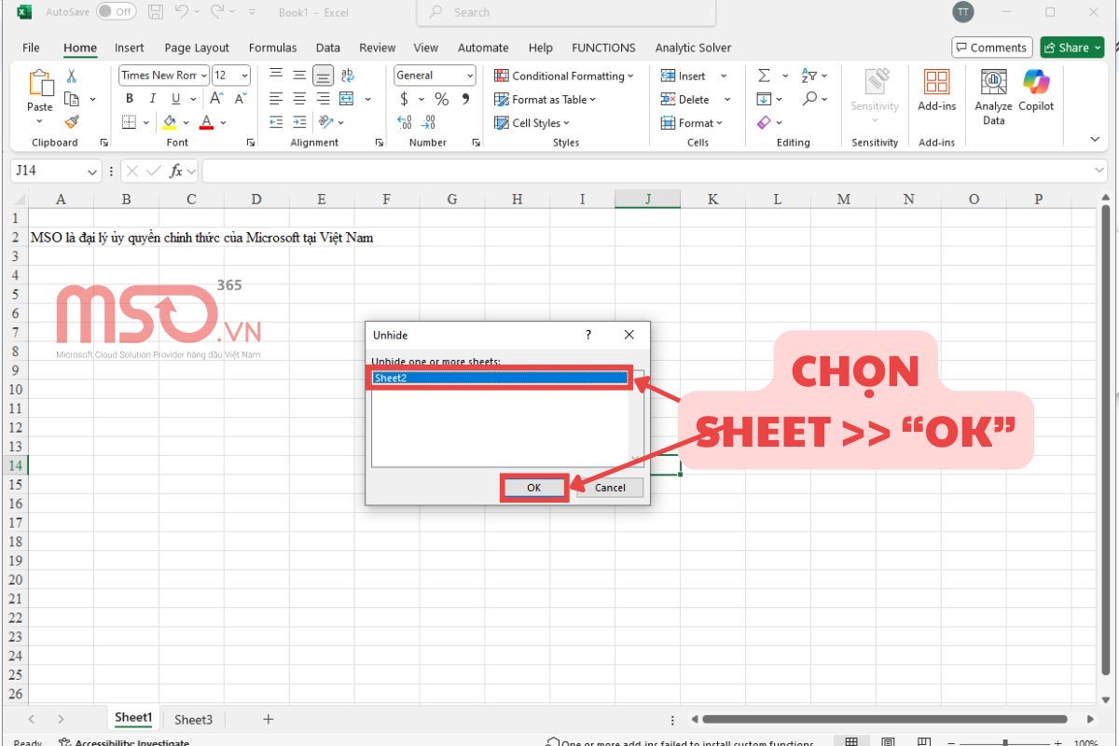Image resolution: width=1119 pixels, height=746 pixels.
Task: Align text to the left
Action: click(x=276, y=99)
